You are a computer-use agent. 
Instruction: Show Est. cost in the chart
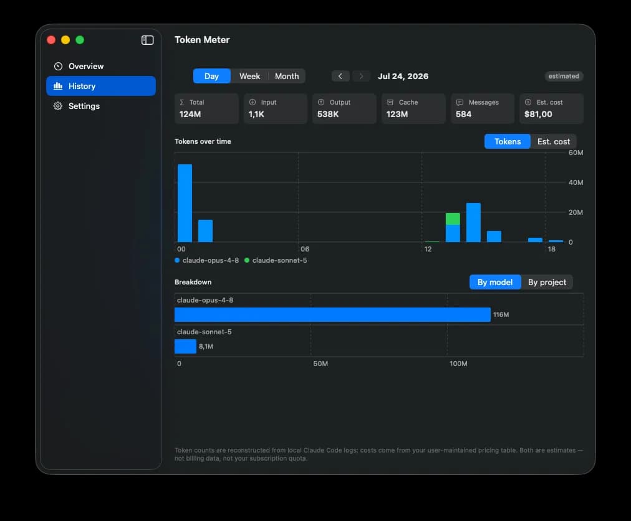[x=553, y=141]
